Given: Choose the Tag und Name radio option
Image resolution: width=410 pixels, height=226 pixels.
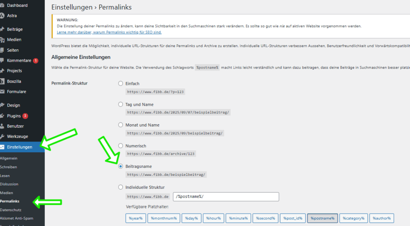Looking at the screenshot, I should (121, 104).
